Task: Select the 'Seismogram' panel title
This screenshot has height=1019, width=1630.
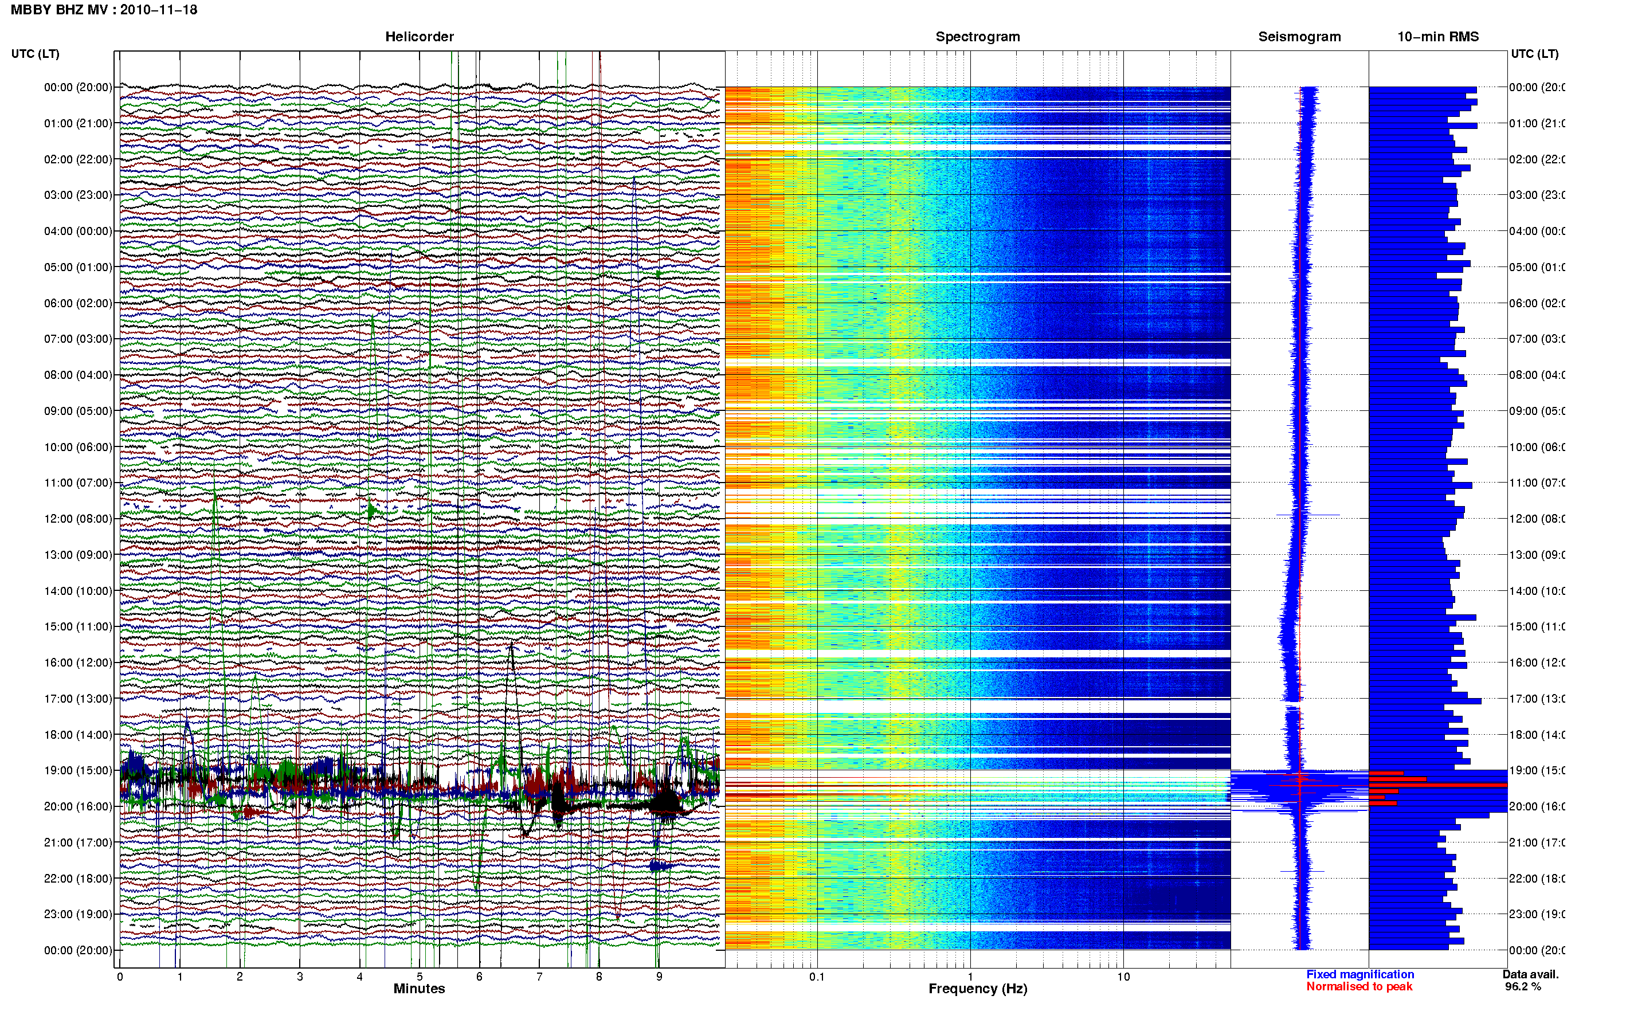Action: click(x=1299, y=37)
